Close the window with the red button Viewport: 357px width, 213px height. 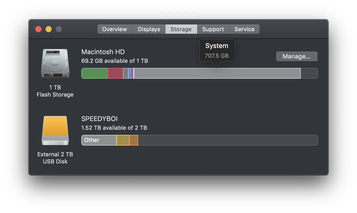tap(38, 29)
